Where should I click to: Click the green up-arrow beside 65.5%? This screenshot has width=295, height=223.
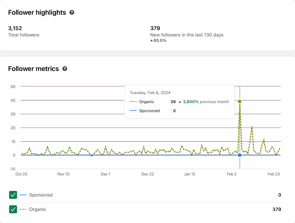tap(152, 40)
